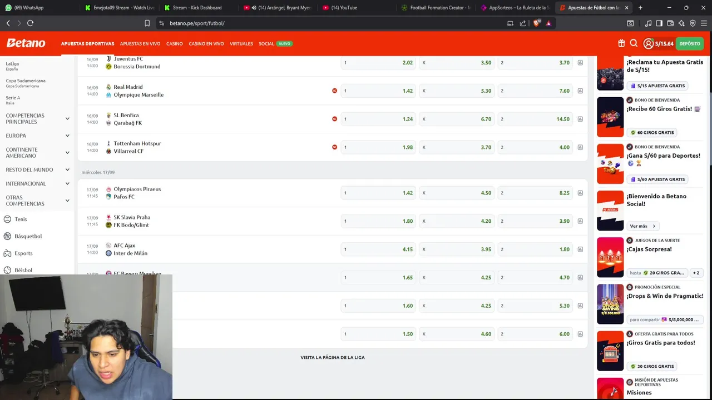Expand OTRAS COMPETENCIAS section
Viewport: 712px width, 400px height.
pyautogui.click(x=37, y=201)
